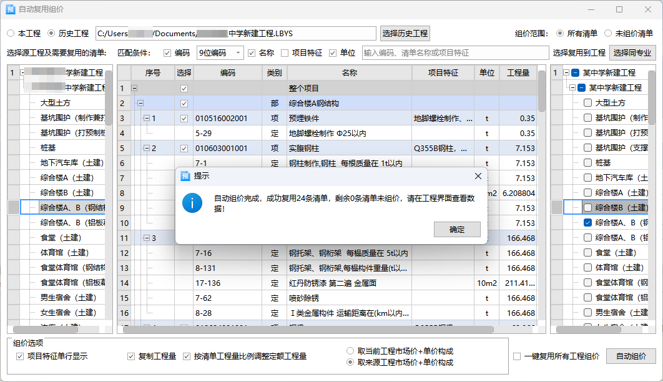Screen dimensions: 663x382
Task: Collapse the 综合楼A钢结构 row group
Action: click(x=140, y=103)
